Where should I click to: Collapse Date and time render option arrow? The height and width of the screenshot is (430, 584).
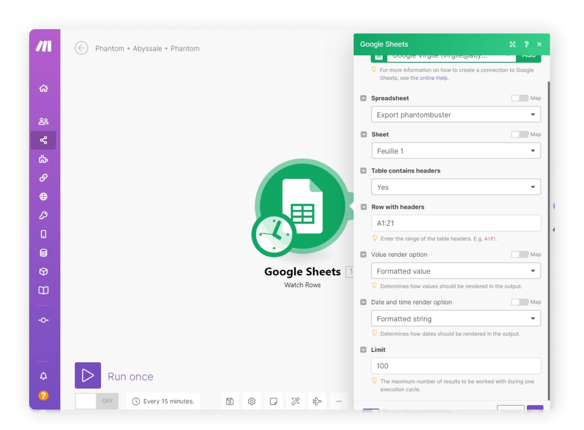click(363, 302)
